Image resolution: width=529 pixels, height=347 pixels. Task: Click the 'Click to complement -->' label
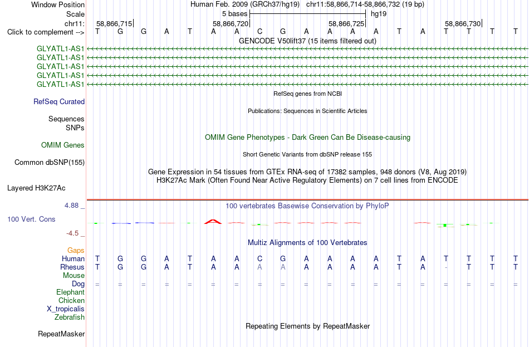tap(46, 32)
